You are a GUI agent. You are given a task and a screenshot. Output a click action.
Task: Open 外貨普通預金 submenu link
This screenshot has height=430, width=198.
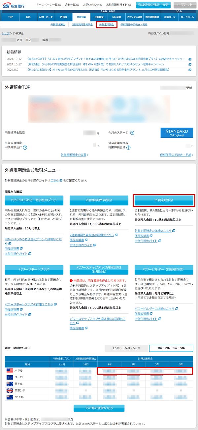pos(58,25)
